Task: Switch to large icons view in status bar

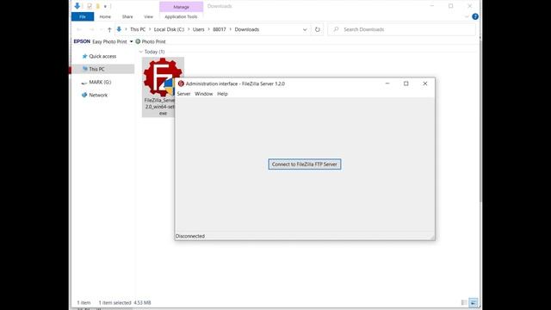Action: point(474,302)
